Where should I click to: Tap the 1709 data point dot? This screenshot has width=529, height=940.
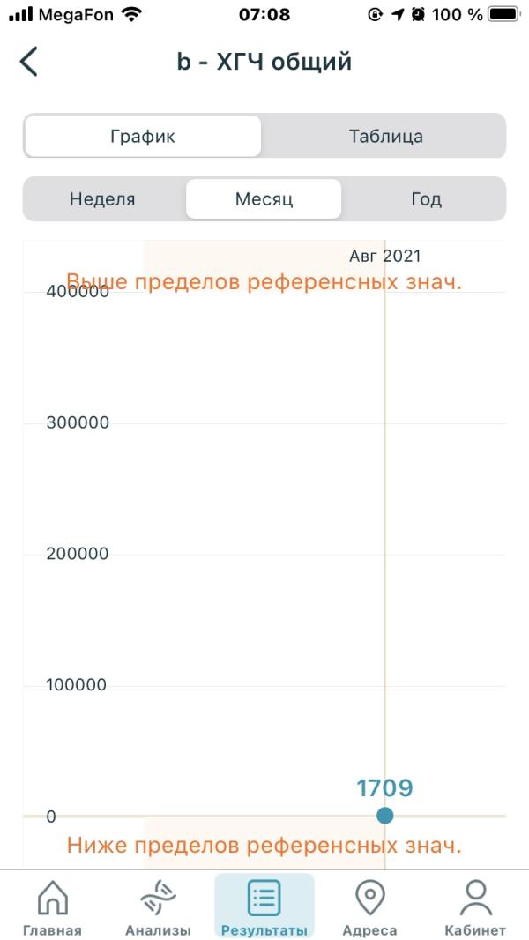(x=384, y=816)
